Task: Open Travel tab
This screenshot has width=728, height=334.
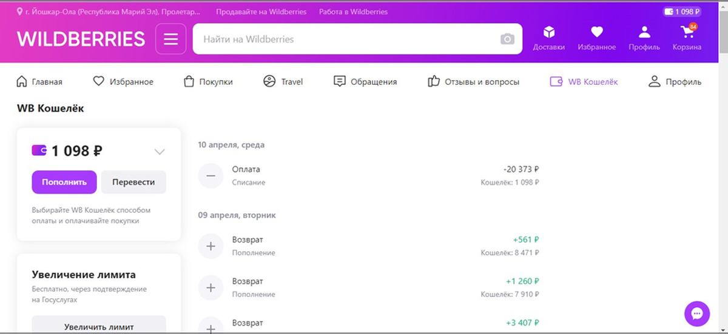Action: click(283, 81)
